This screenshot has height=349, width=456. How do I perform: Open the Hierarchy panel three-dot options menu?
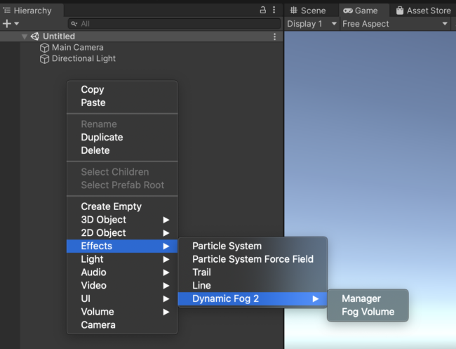tap(274, 11)
